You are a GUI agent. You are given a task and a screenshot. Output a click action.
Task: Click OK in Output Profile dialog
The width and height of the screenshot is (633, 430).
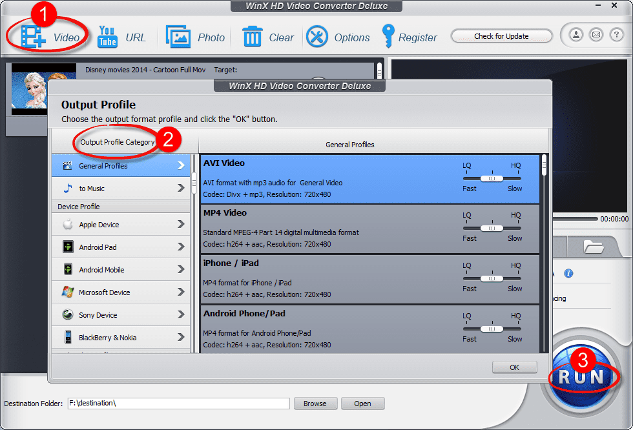(514, 367)
